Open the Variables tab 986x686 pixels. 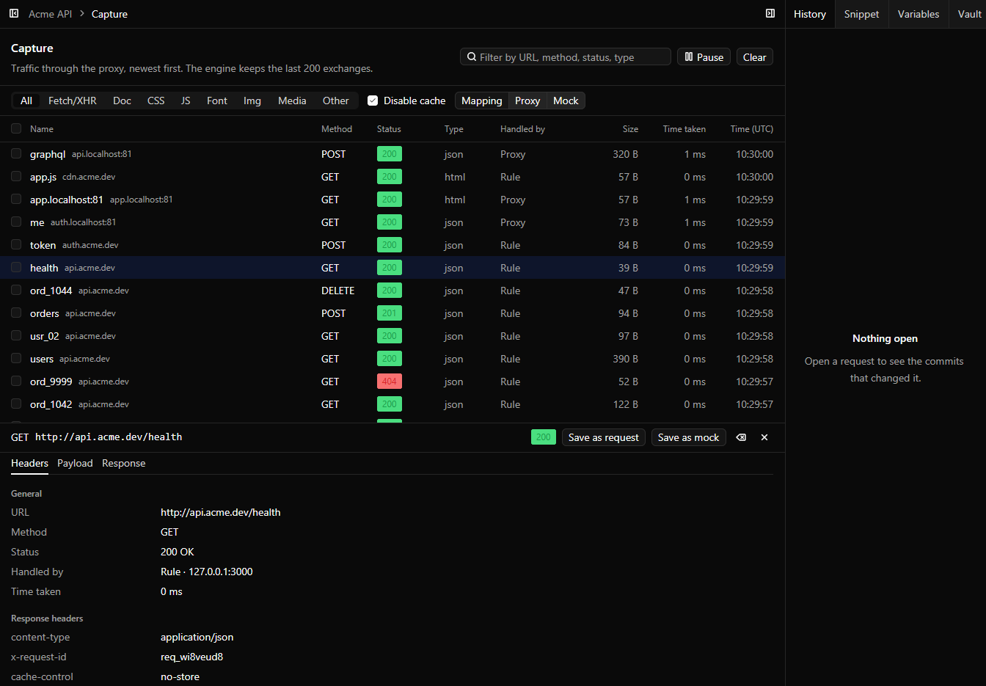click(x=919, y=14)
